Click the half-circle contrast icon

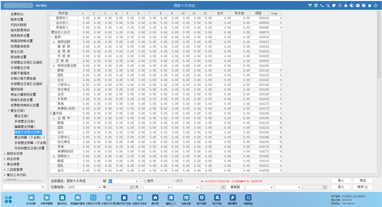click(352, 6)
